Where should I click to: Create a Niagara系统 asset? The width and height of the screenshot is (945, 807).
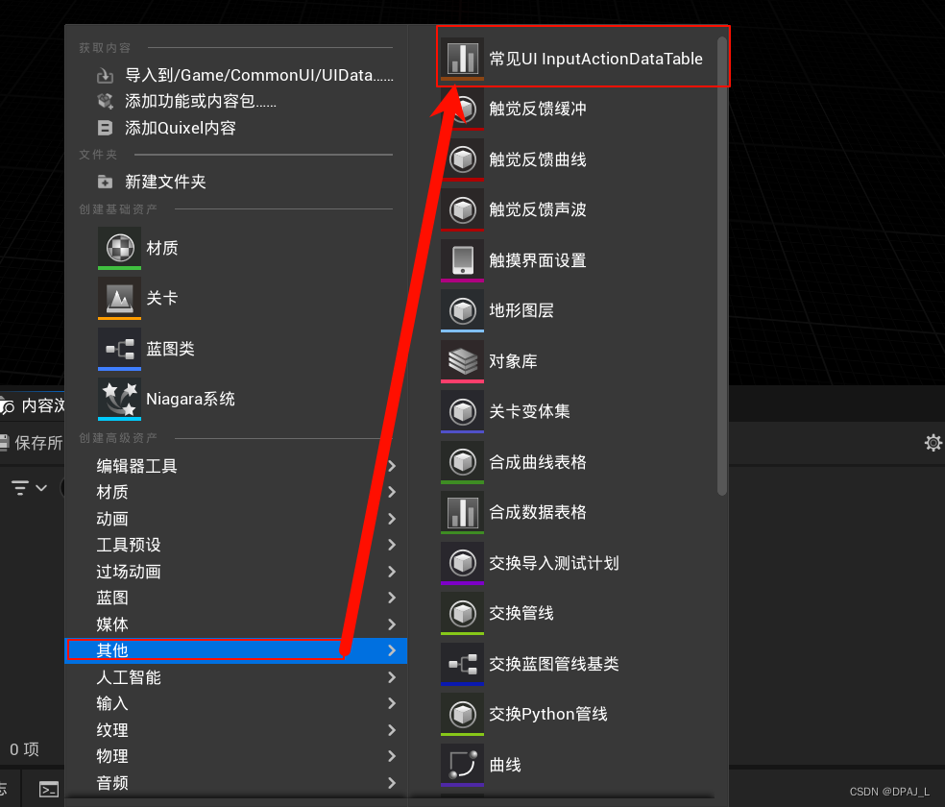(x=189, y=399)
